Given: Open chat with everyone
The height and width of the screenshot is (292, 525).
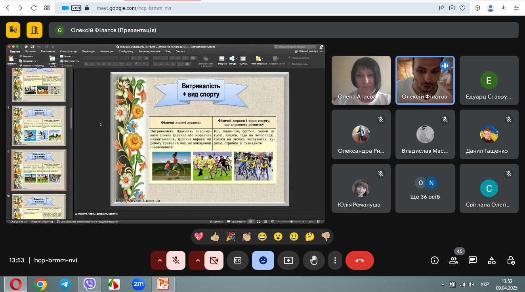Looking at the screenshot, I should [x=473, y=260].
